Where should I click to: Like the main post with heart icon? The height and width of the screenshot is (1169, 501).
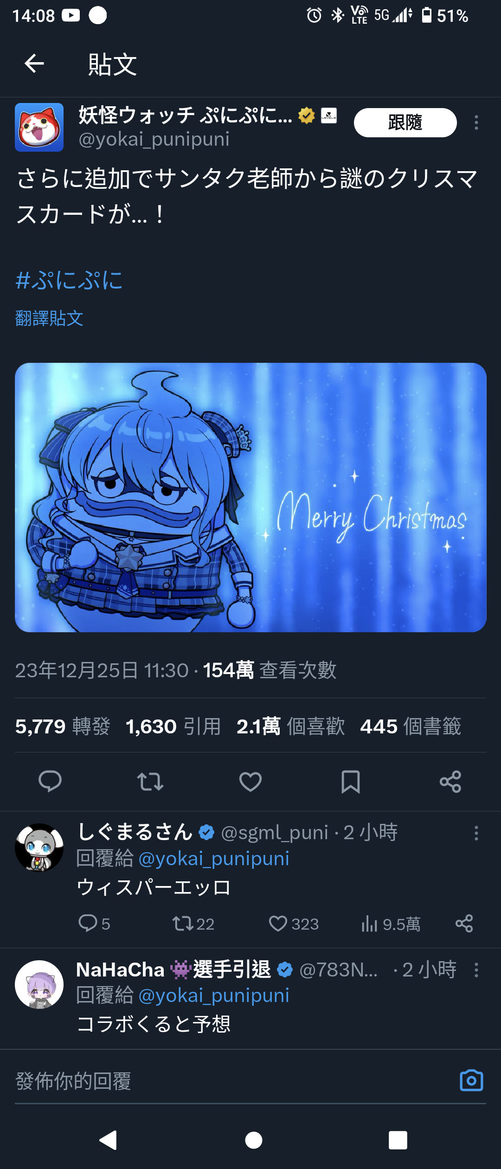(250, 782)
